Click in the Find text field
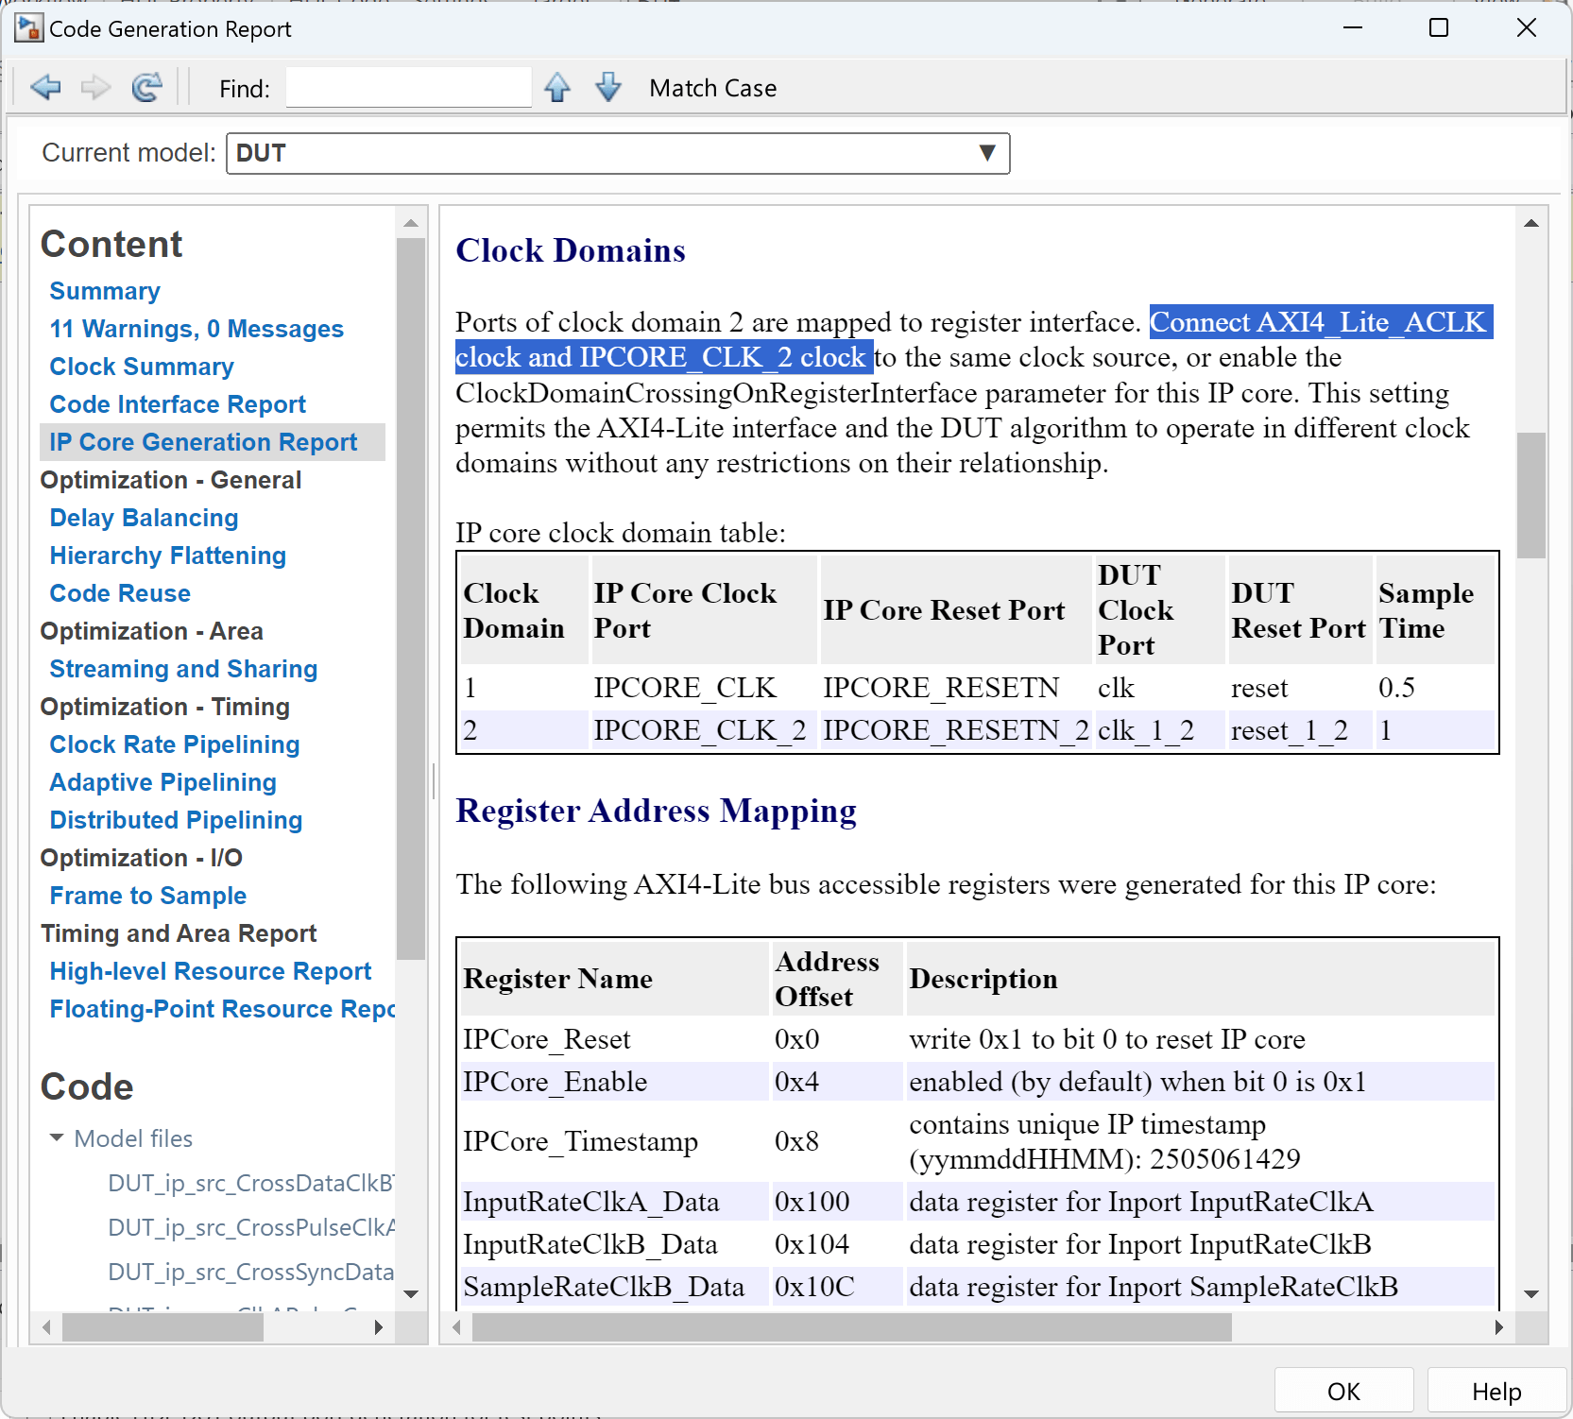 [408, 88]
